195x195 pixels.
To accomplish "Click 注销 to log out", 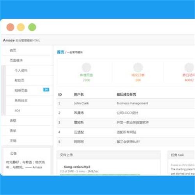I will tap(13, 141).
